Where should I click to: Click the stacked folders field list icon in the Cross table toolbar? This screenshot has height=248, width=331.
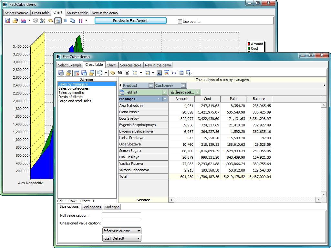[112, 73]
